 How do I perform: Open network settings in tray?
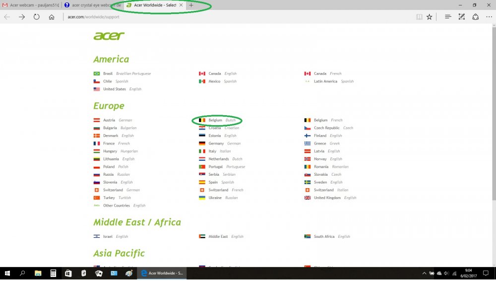tap(454, 273)
